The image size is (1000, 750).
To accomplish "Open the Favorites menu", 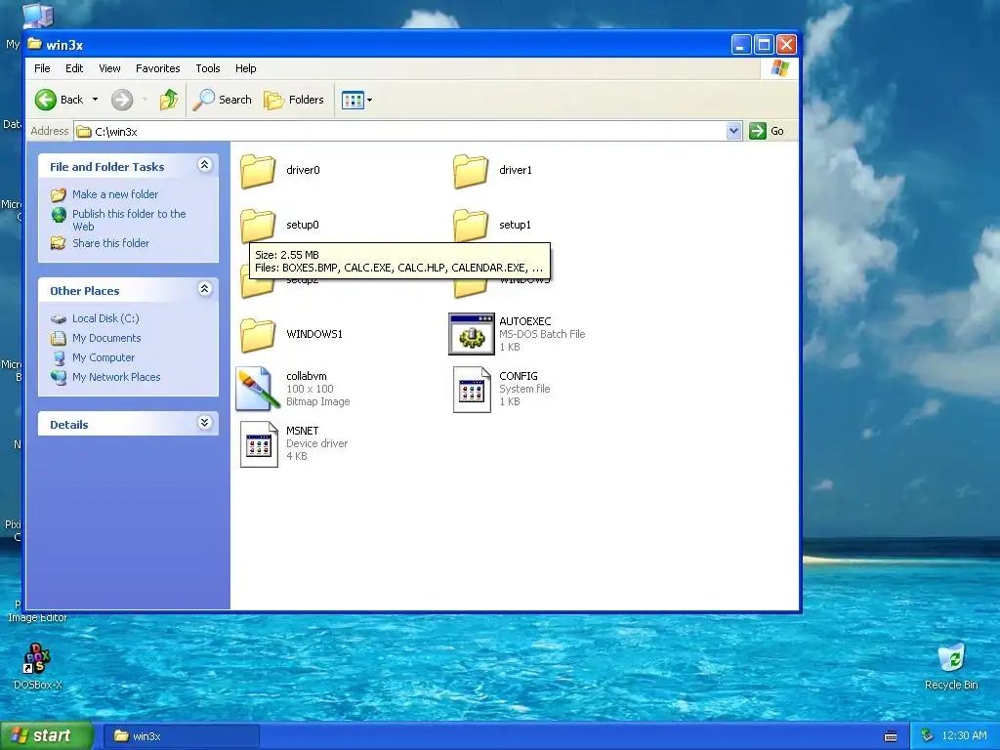I will [x=157, y=68].
